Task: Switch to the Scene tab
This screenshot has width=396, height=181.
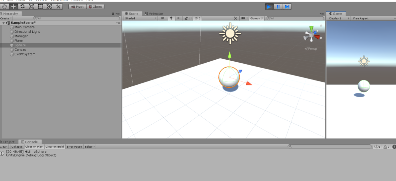Action: pos(132,14)
